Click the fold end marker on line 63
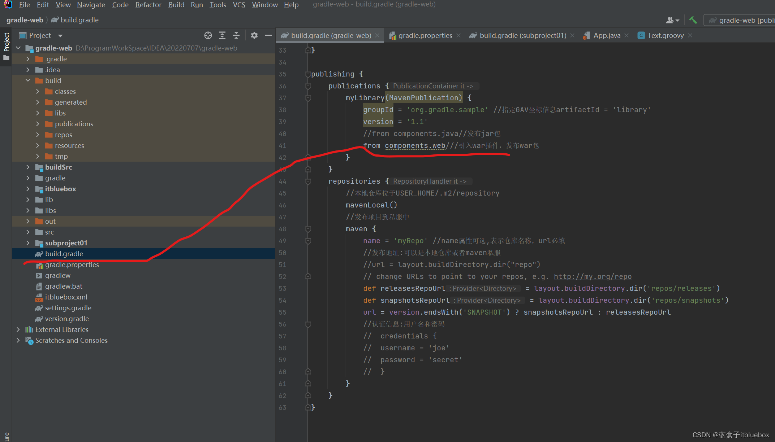 tap(308, 407)
